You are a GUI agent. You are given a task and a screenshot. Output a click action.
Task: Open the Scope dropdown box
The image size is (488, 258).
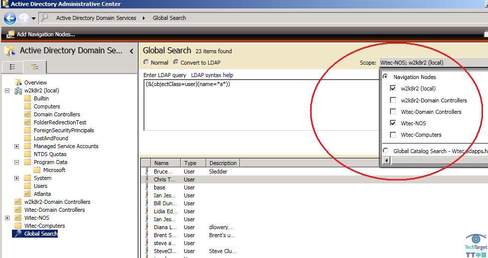pos(433,63)
